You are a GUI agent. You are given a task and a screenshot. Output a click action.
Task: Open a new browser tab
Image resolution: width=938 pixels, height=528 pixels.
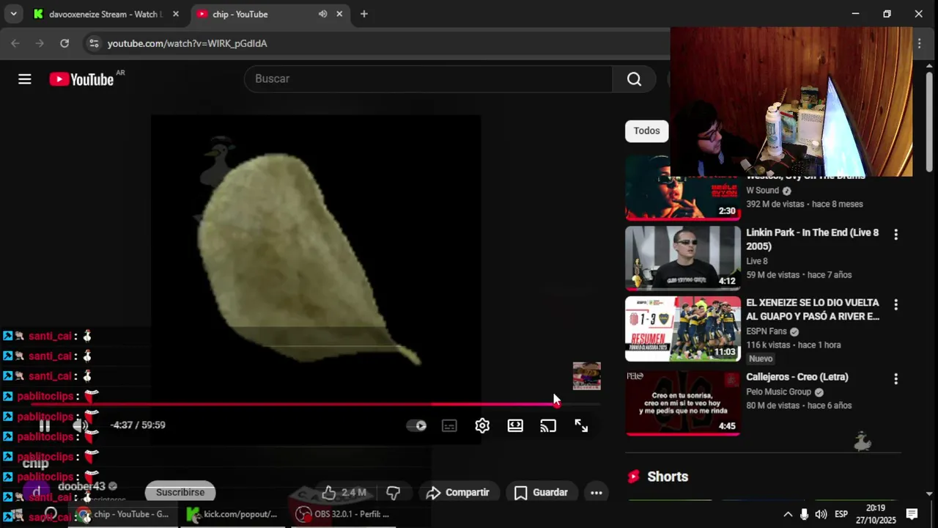coord(364,14)
